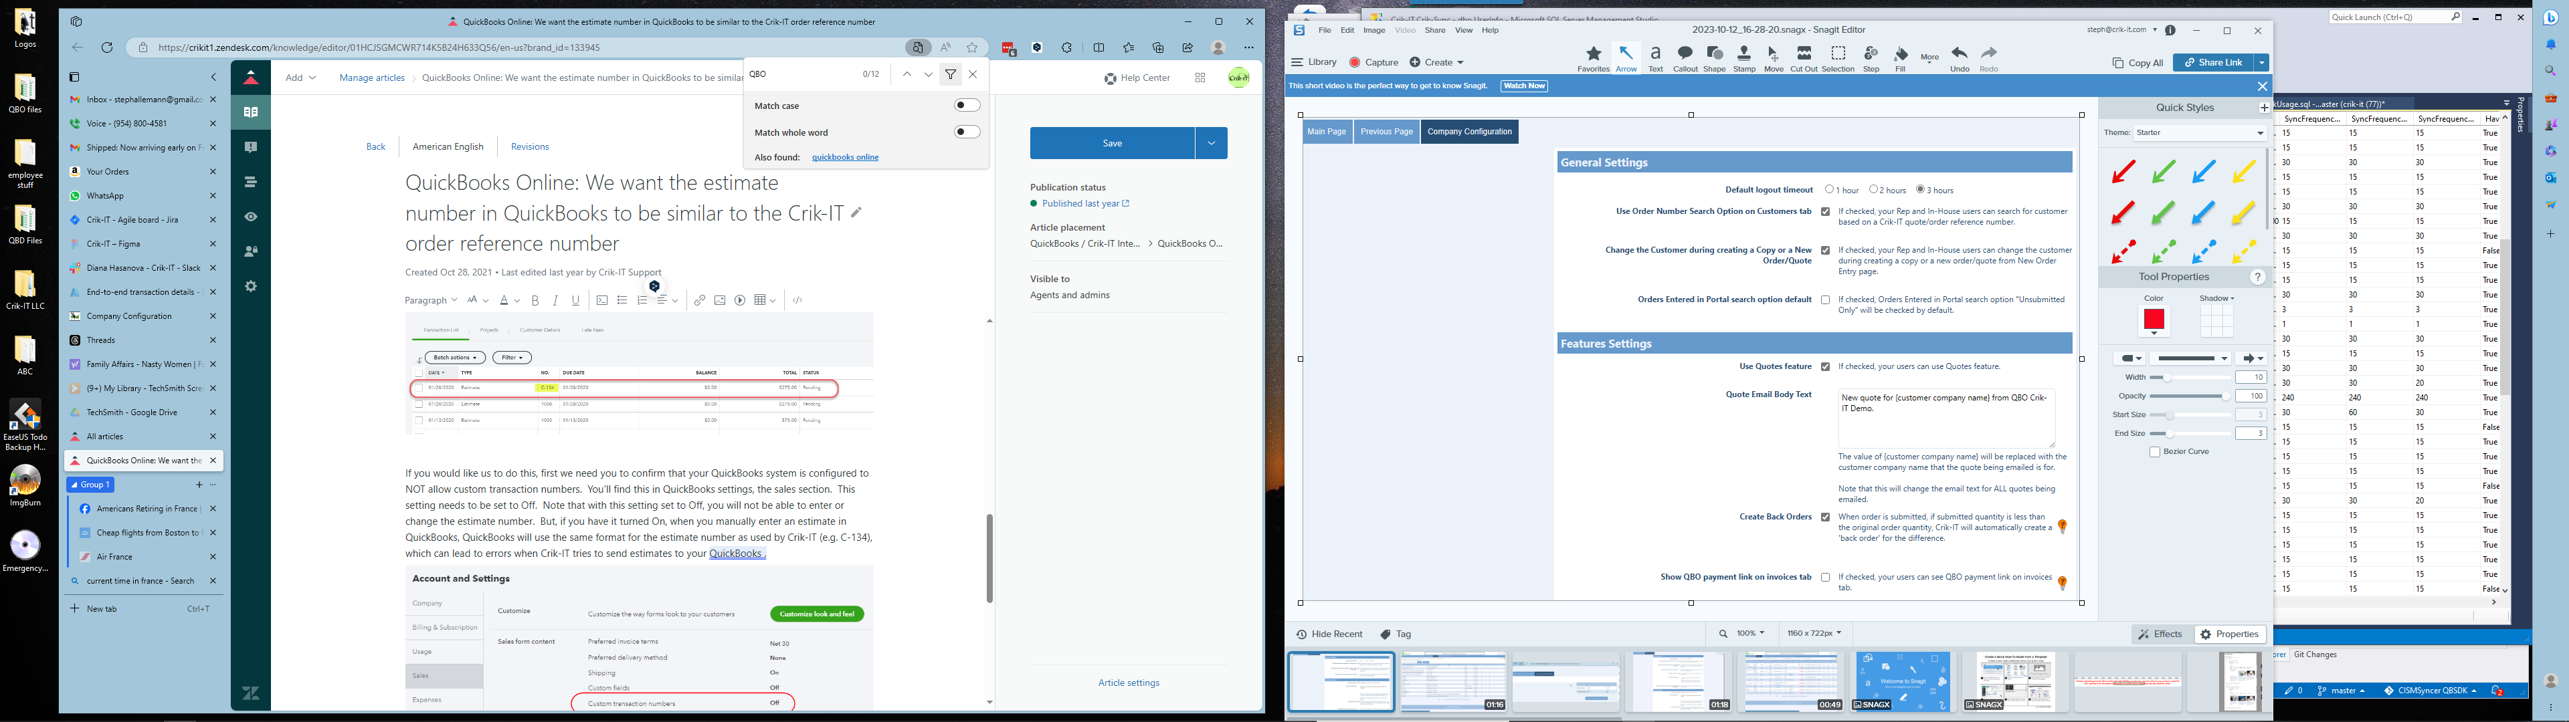Activate the Fill tool in Snagit

pyautogui.click(x=1900, y=59)
